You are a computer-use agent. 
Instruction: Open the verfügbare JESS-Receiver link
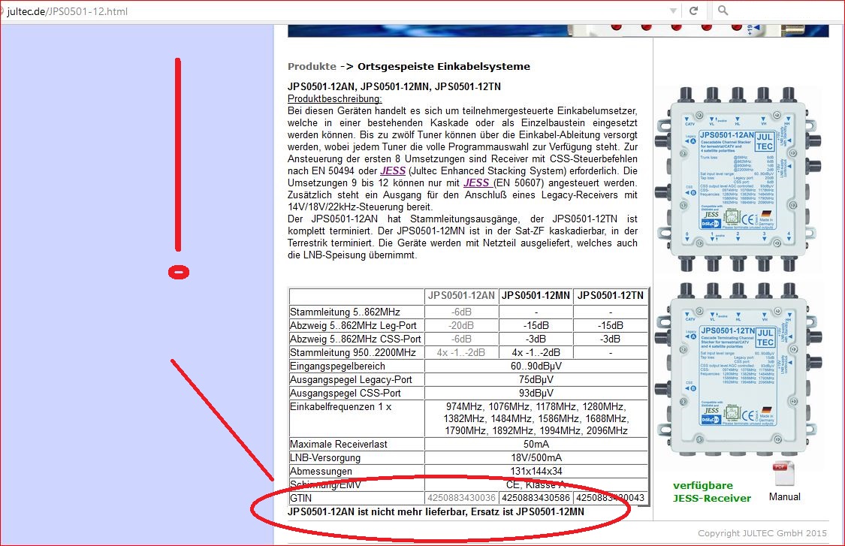coord(711,492)
